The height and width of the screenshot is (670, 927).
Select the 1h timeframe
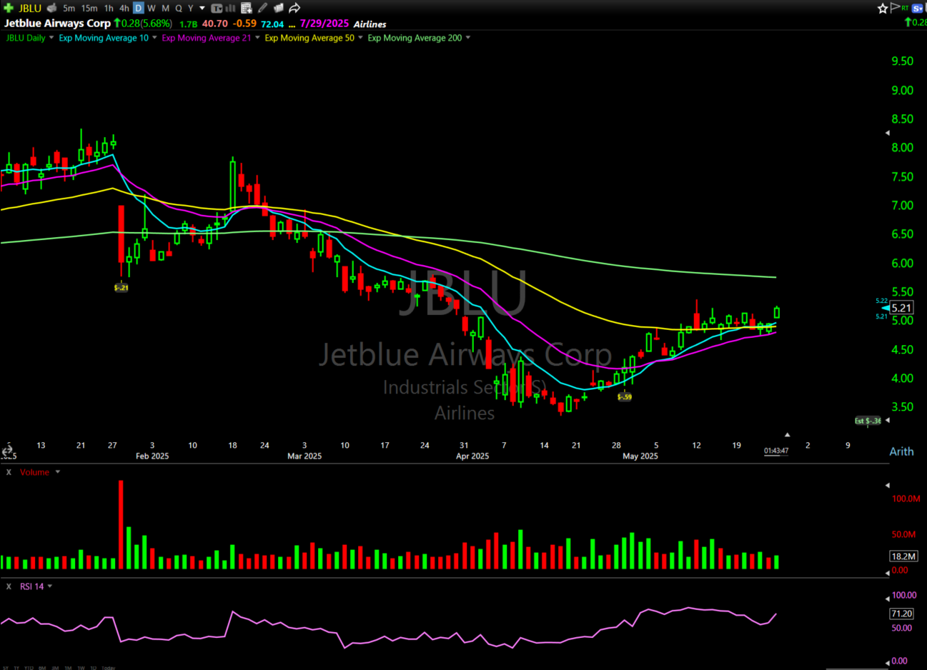pos(109,8)
